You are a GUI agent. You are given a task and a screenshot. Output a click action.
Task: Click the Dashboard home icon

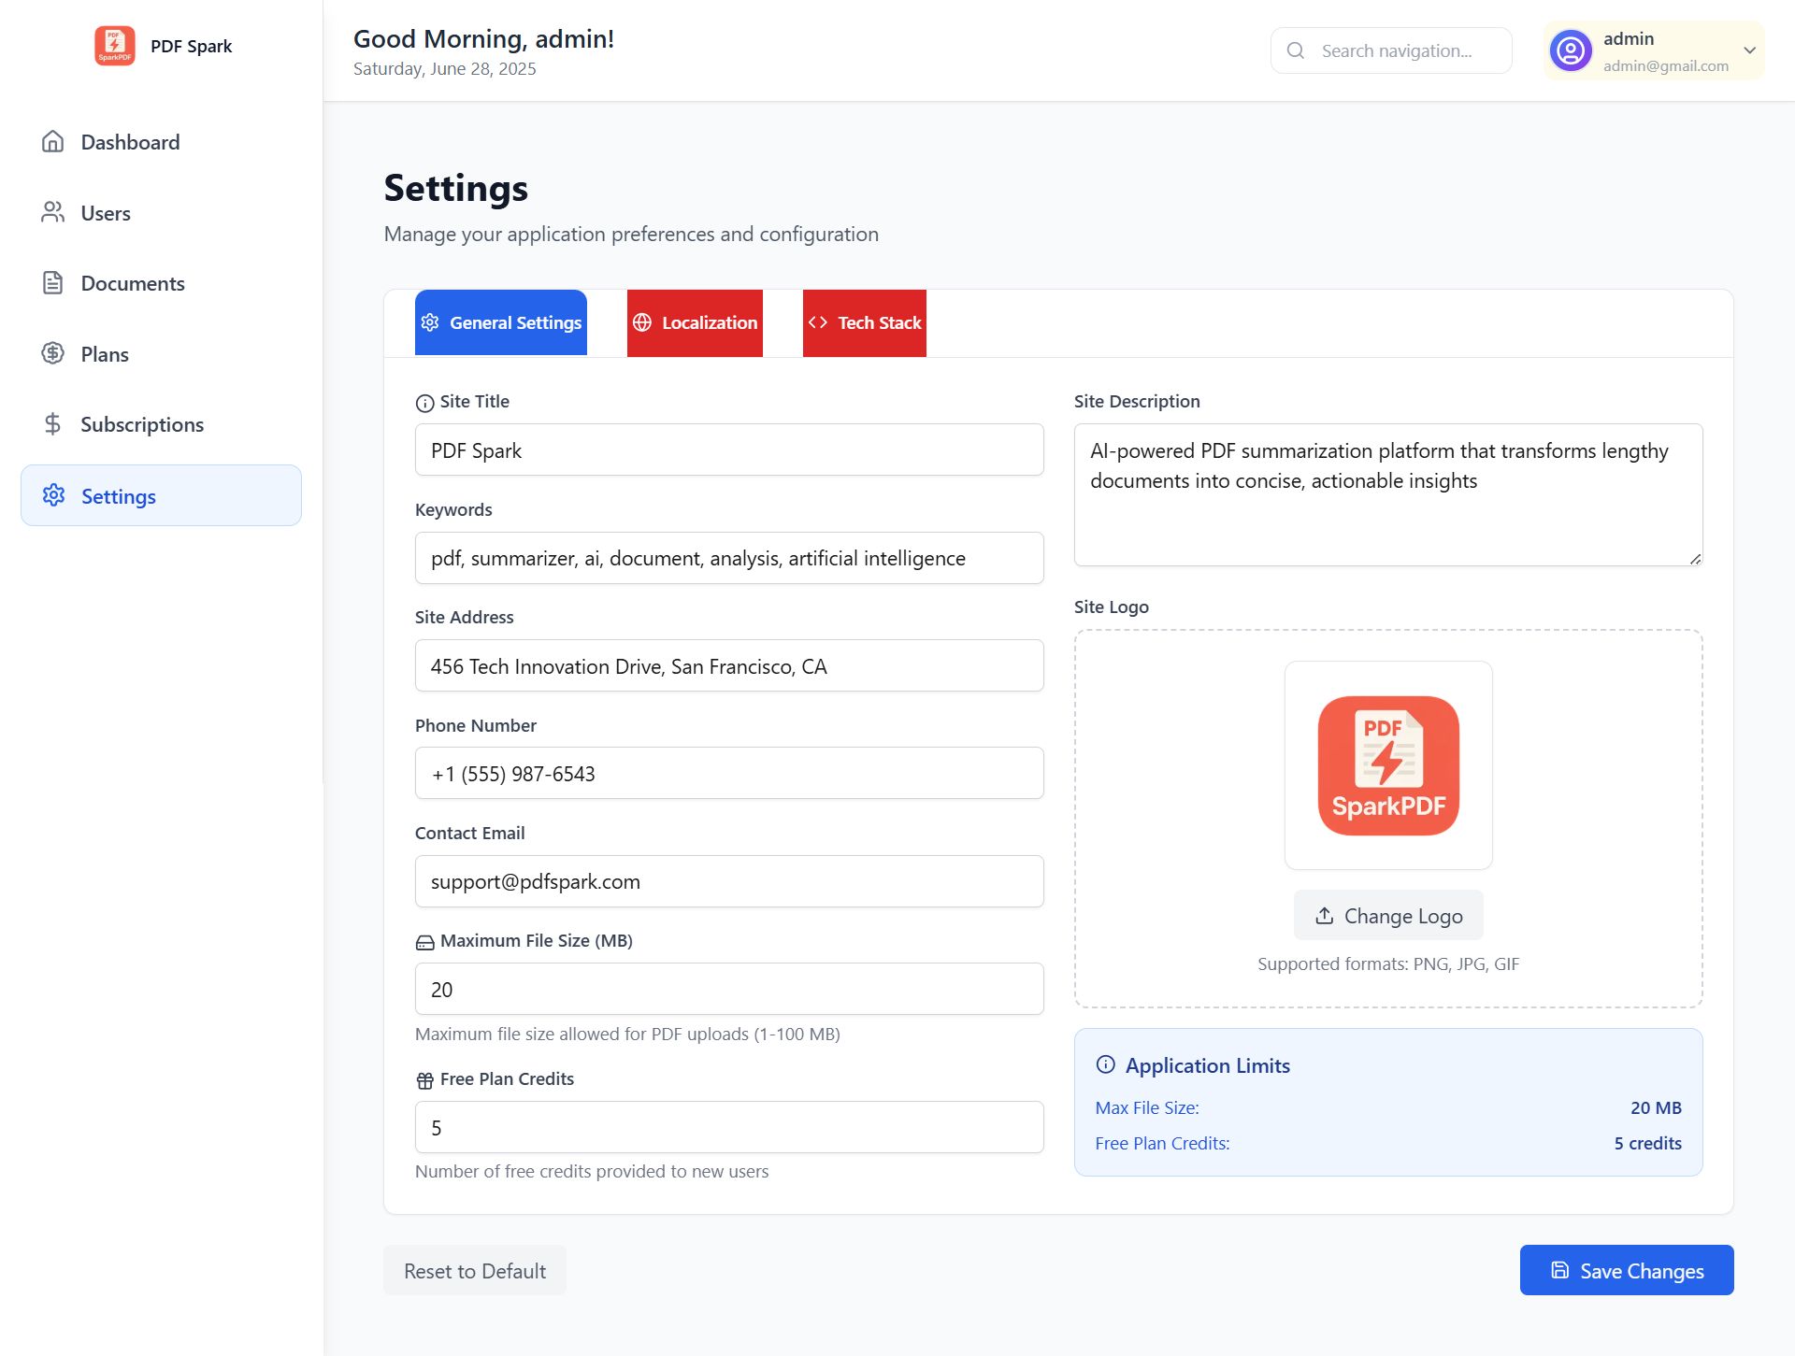click(53, 142)
